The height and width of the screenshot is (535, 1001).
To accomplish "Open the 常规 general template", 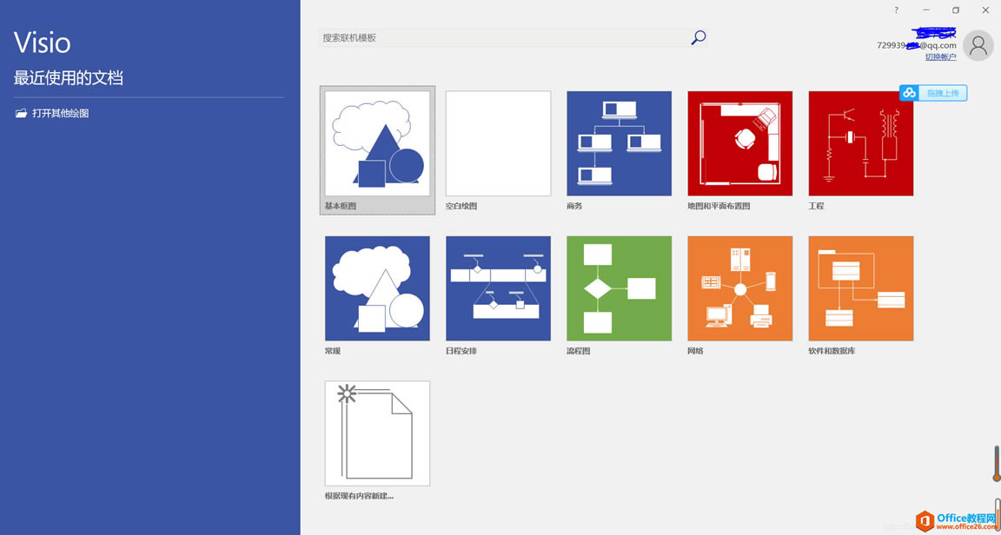I will [377, 288].
